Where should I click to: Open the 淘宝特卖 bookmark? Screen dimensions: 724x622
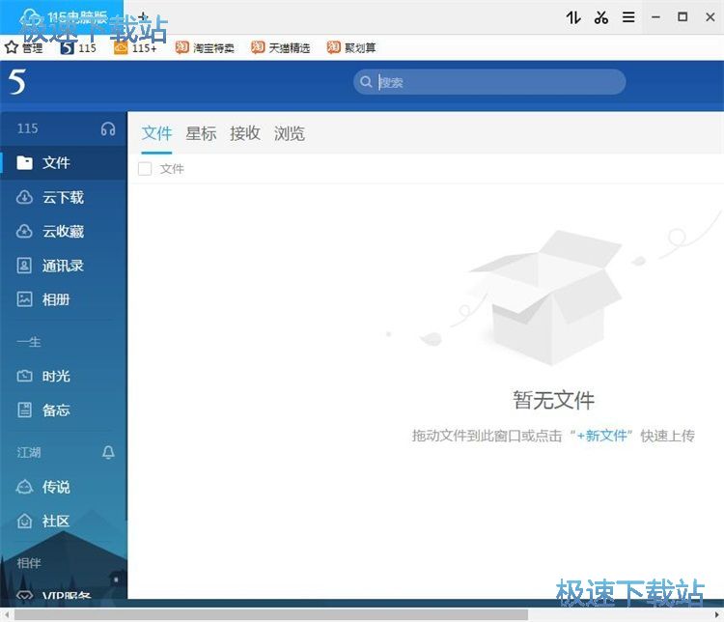tap(206, 47)
